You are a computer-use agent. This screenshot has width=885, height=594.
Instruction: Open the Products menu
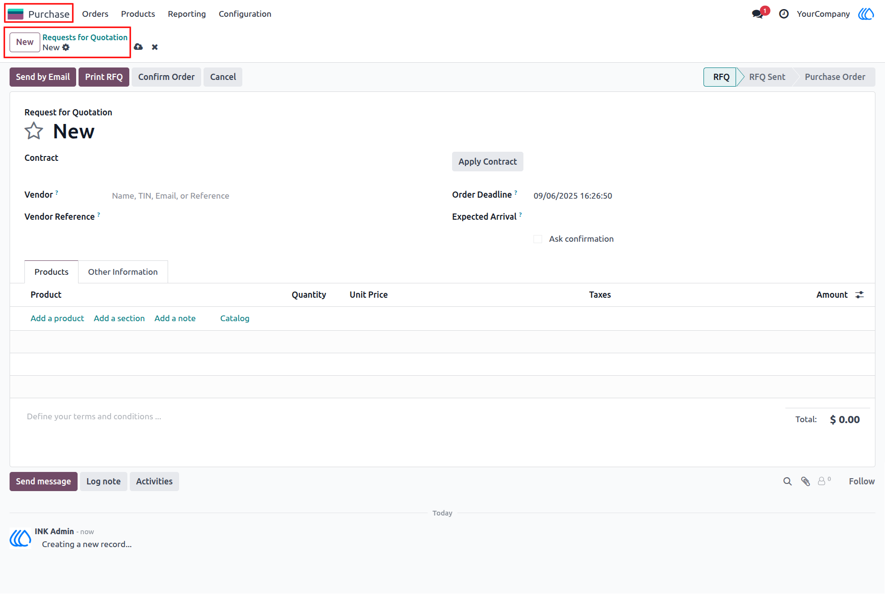pyautogui.click(x=138, y=14)
